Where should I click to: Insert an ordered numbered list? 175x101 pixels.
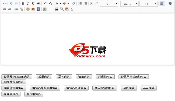tap(80, 3)
